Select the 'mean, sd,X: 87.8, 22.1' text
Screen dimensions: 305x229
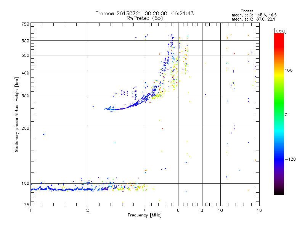[253, 19]
